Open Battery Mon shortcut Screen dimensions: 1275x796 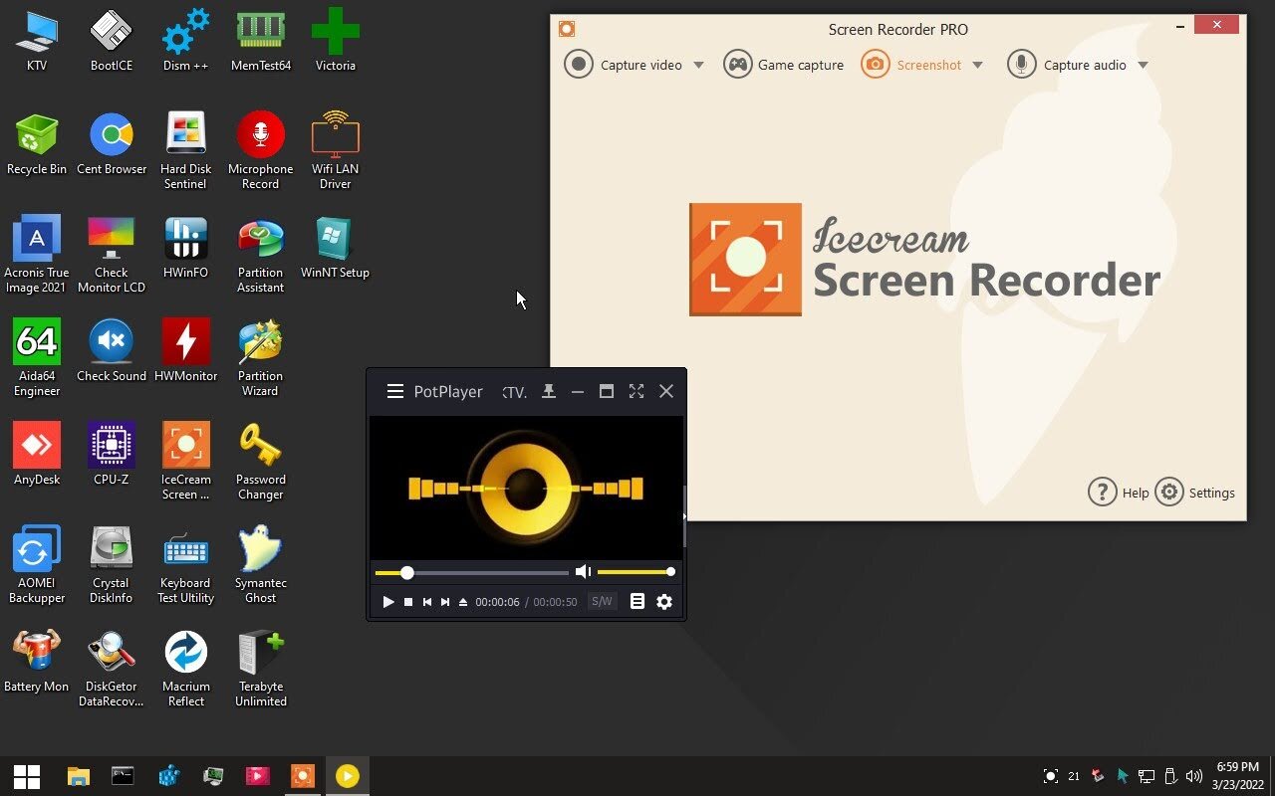pyautogui.click(x=37, y=662)
